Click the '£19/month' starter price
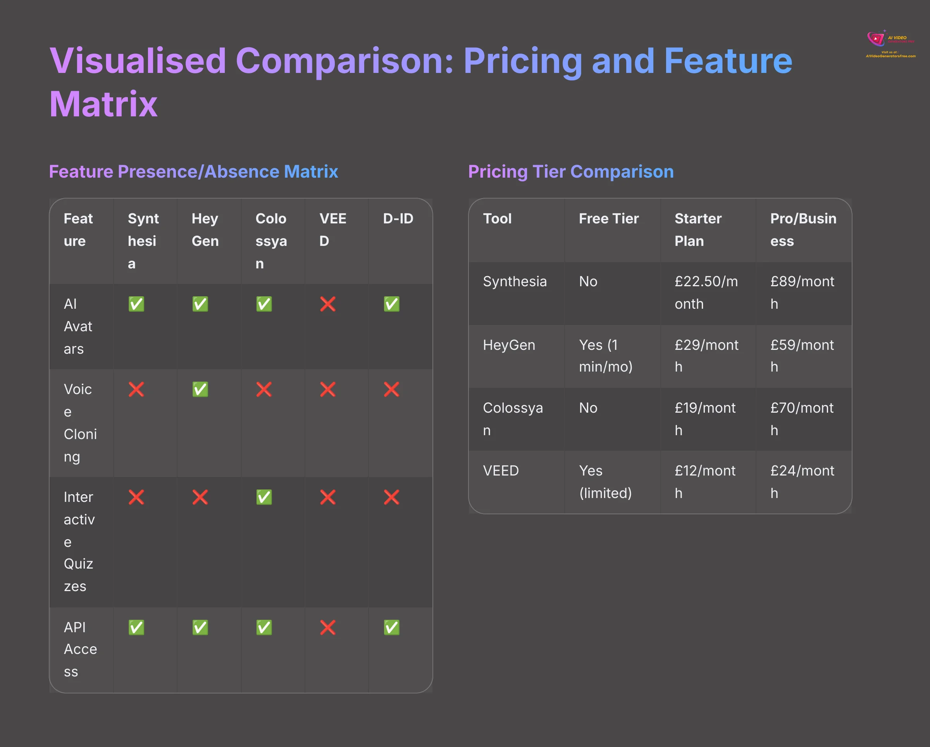The width and height of the screenshot is (930, 747). [705, 419]
